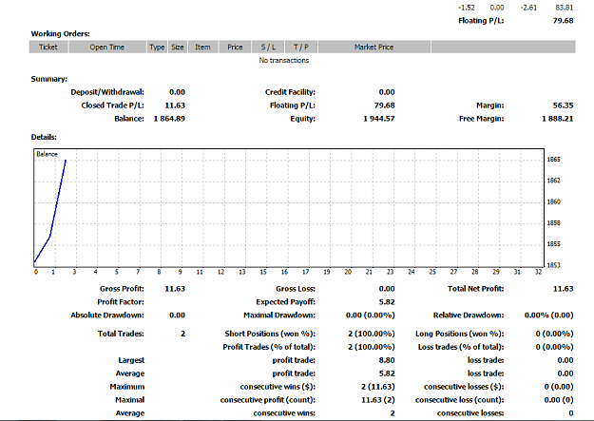Click the Open Time column header
This screenshot has width=594, height=421.
tap(107, 47)
